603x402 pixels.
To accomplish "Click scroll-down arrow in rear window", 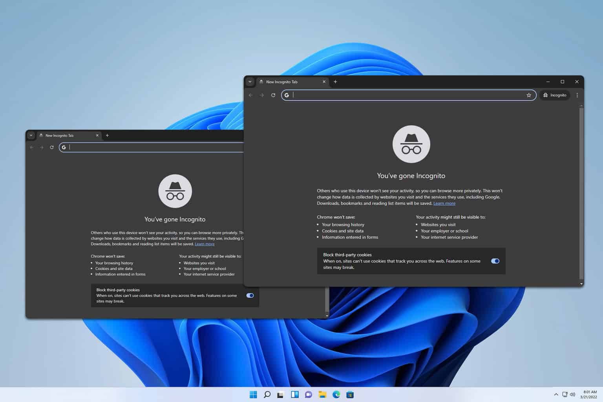I will click(x=327, y=316).
